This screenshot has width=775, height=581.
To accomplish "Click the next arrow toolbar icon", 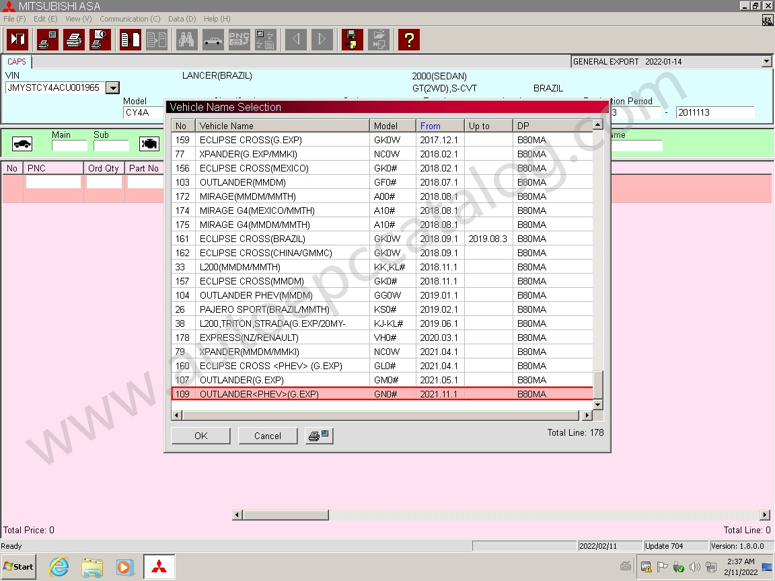I will tap(322, 40).
